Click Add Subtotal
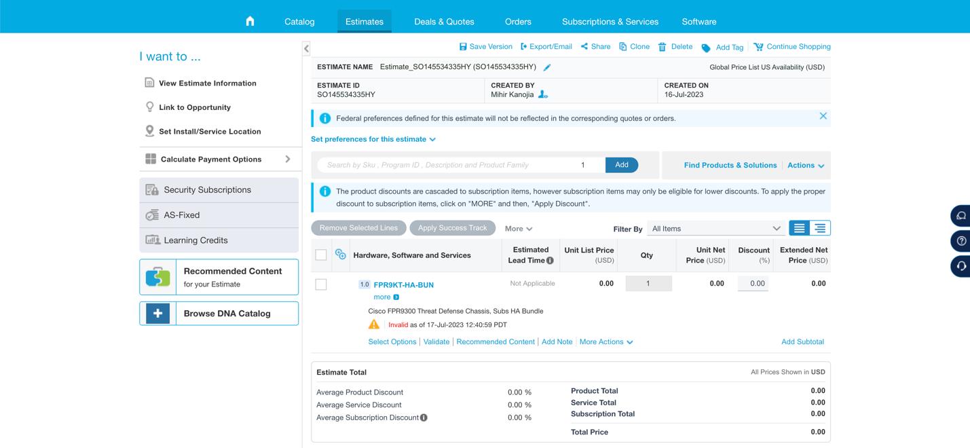Viewport: 970px width, 448px height. [802, 341]
